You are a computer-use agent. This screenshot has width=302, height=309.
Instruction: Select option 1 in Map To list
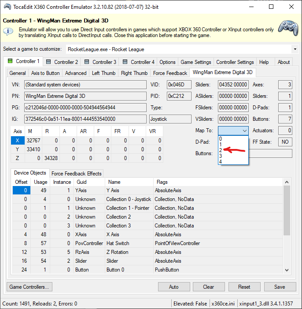click(233, 145)
